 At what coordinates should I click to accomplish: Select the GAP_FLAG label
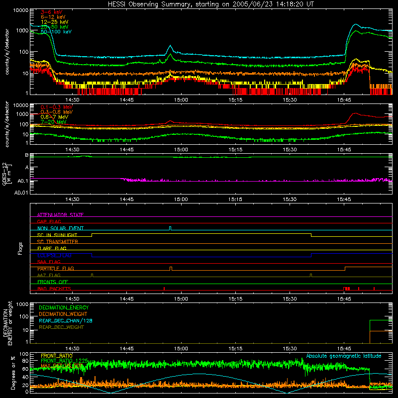(x=49, y=221)
